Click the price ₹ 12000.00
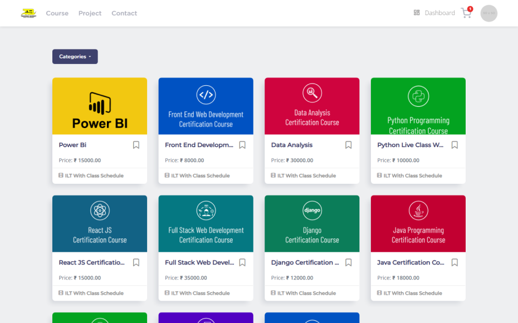This screenshot has height=323, width=518. 300,278
